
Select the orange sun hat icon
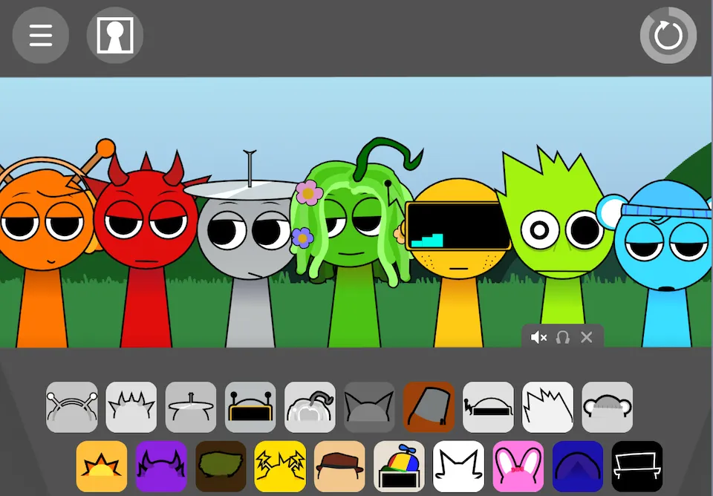tap(102, 466)
